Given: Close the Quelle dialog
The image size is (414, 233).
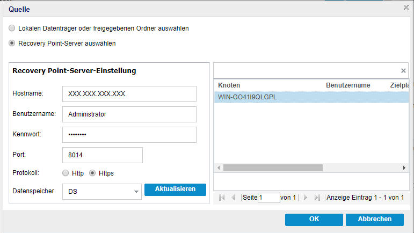Looking at the screenshot, I should [406, 8].
